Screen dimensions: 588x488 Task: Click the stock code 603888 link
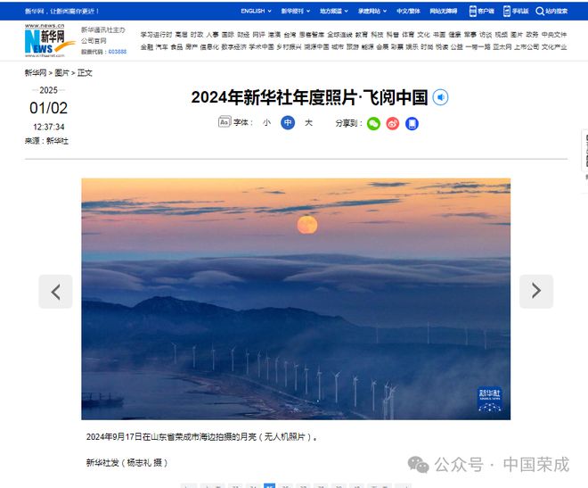[x=118, y=52]
